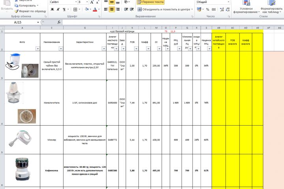Open the Общий number format dropdown
284x189 pixels.
point(228,2)
